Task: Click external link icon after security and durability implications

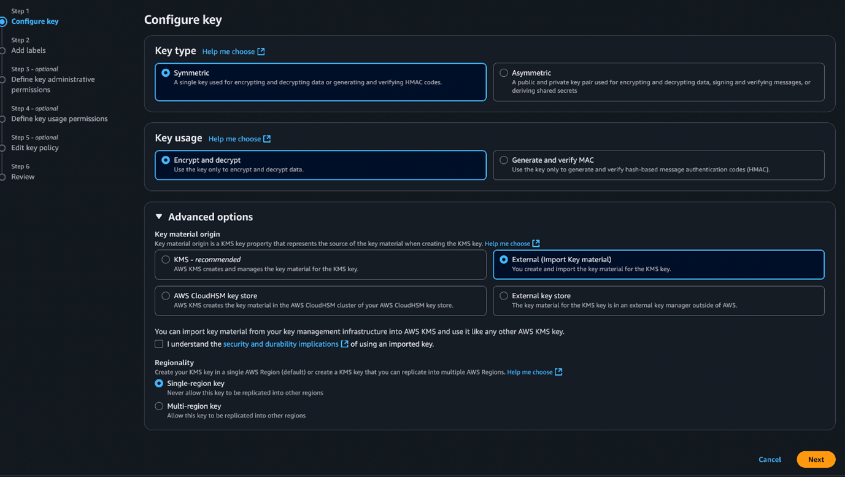Action: pyautogui.click(x=345, y=344)
